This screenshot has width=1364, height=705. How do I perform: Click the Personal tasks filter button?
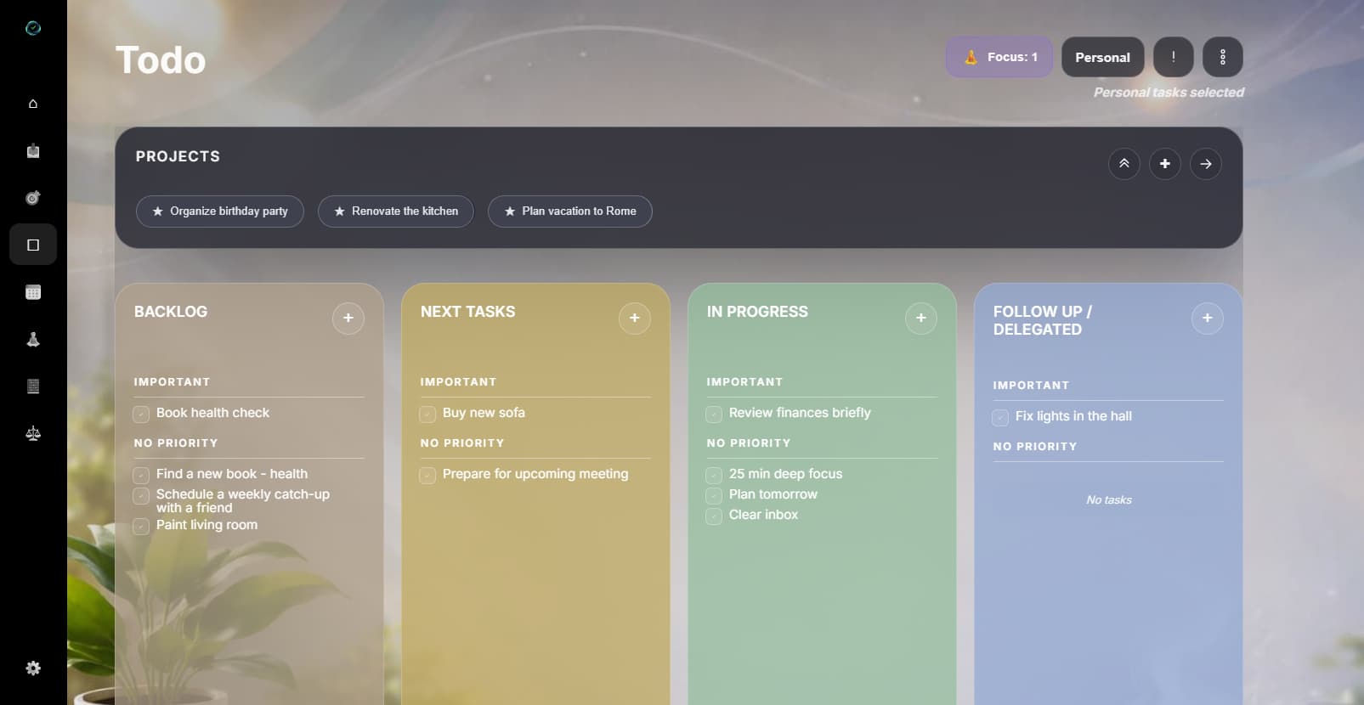1102,57
